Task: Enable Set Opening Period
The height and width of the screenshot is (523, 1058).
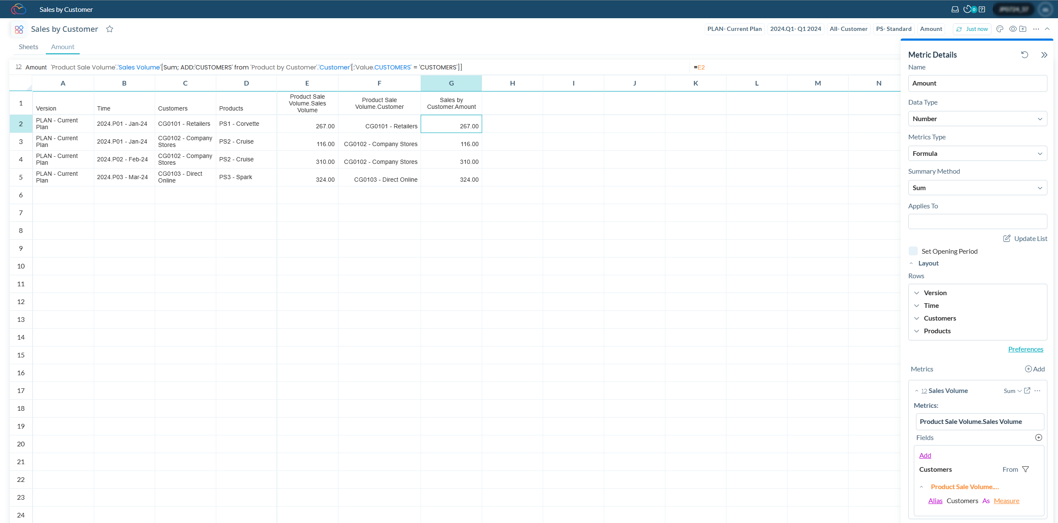Action: [913, 251]
